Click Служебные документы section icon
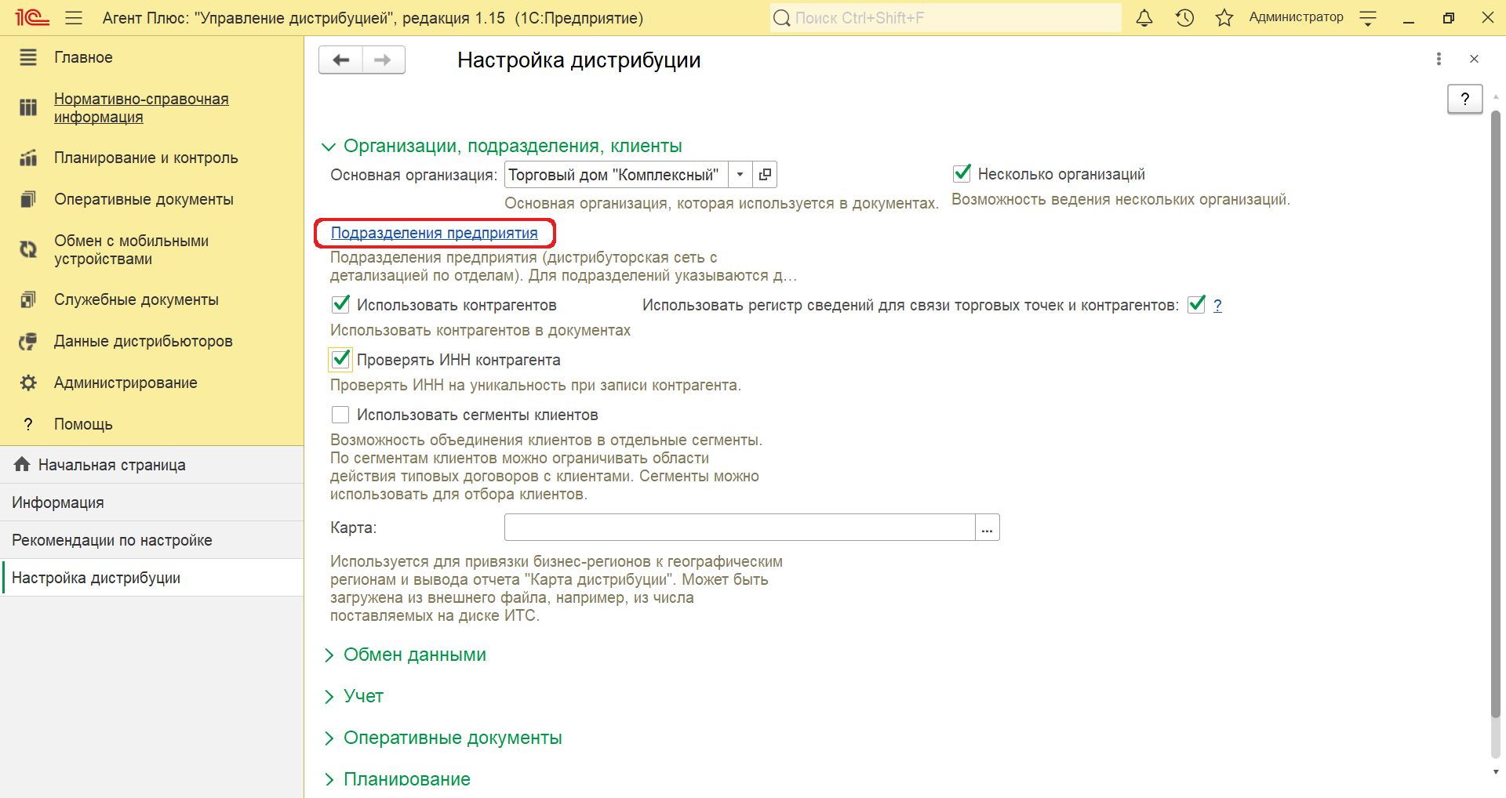1506x798 pixels. coord(28,299)
